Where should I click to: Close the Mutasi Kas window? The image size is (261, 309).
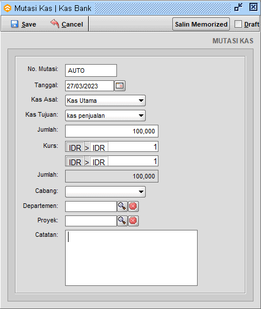(254, 8)
